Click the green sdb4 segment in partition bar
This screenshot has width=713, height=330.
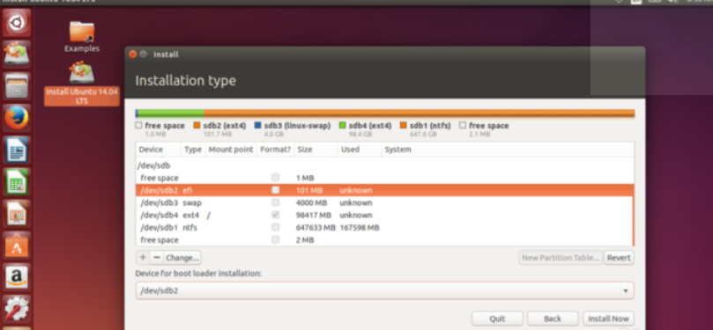170,113
